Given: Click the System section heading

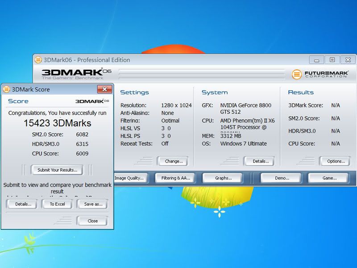Looking at the screenshot, I should pos(215,92).
